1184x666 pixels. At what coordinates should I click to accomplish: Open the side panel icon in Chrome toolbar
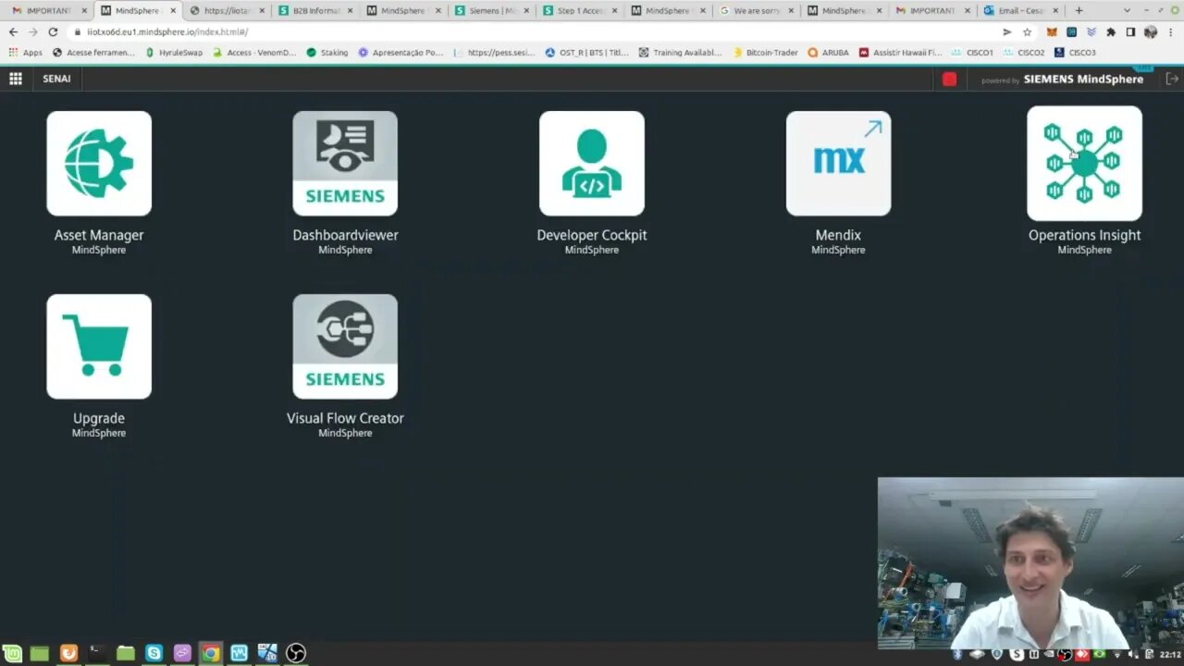(1130, 31)
